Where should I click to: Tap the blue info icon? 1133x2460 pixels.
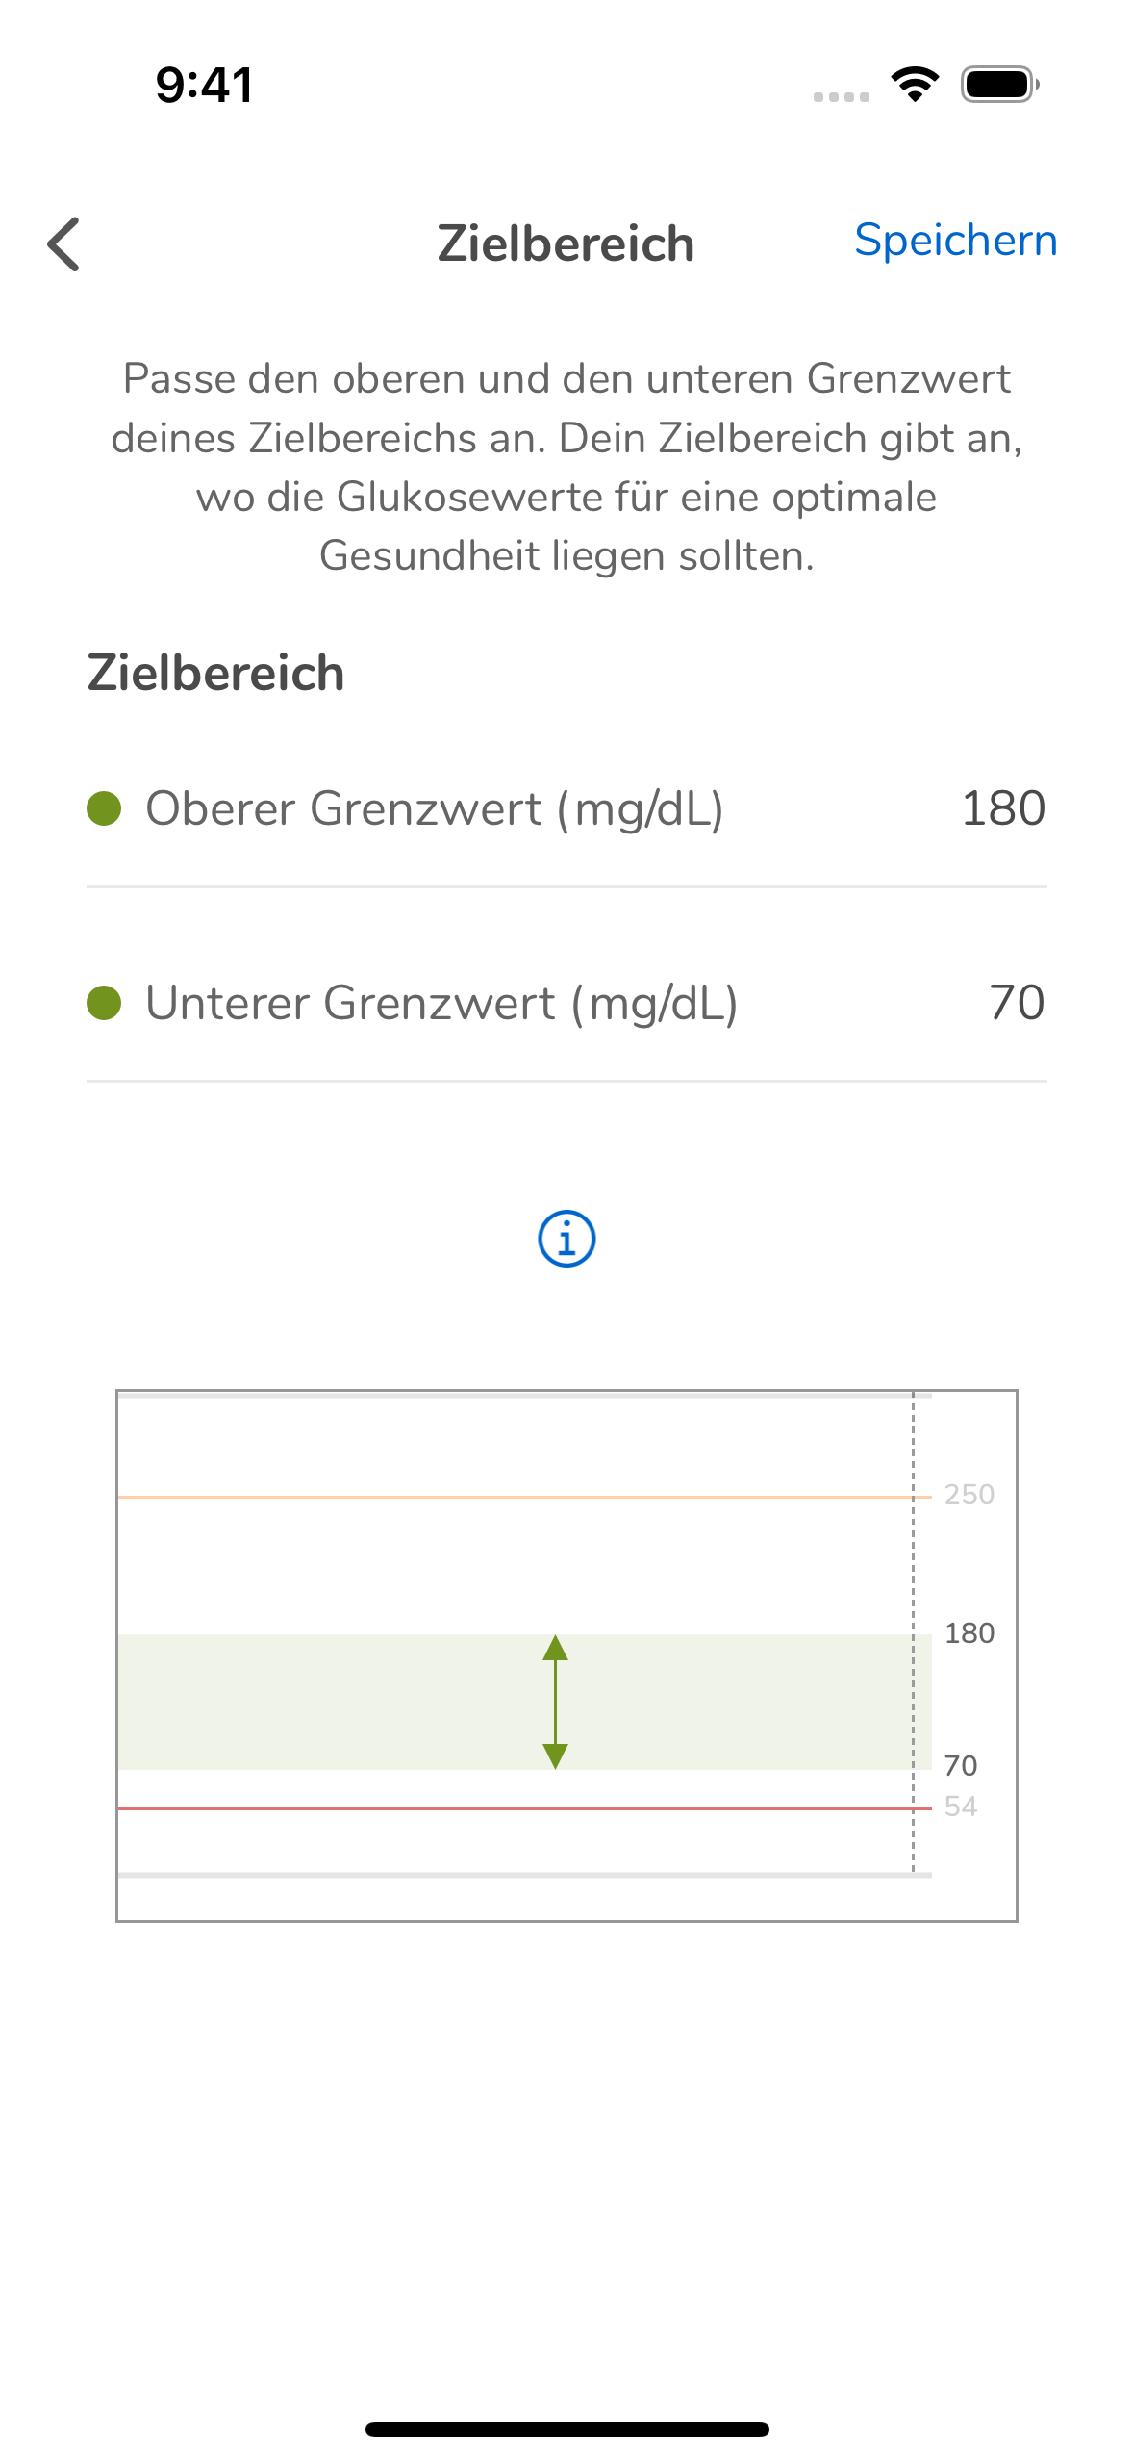(x=566, y=1239)
